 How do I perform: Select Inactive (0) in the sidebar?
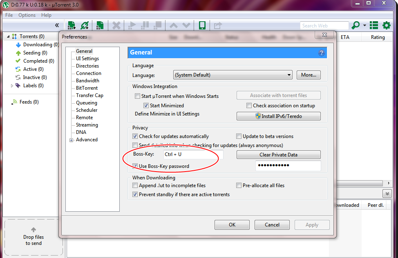point(31,77)
